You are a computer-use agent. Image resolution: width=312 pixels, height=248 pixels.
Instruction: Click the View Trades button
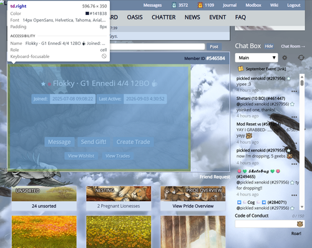(x=118, y=156)
